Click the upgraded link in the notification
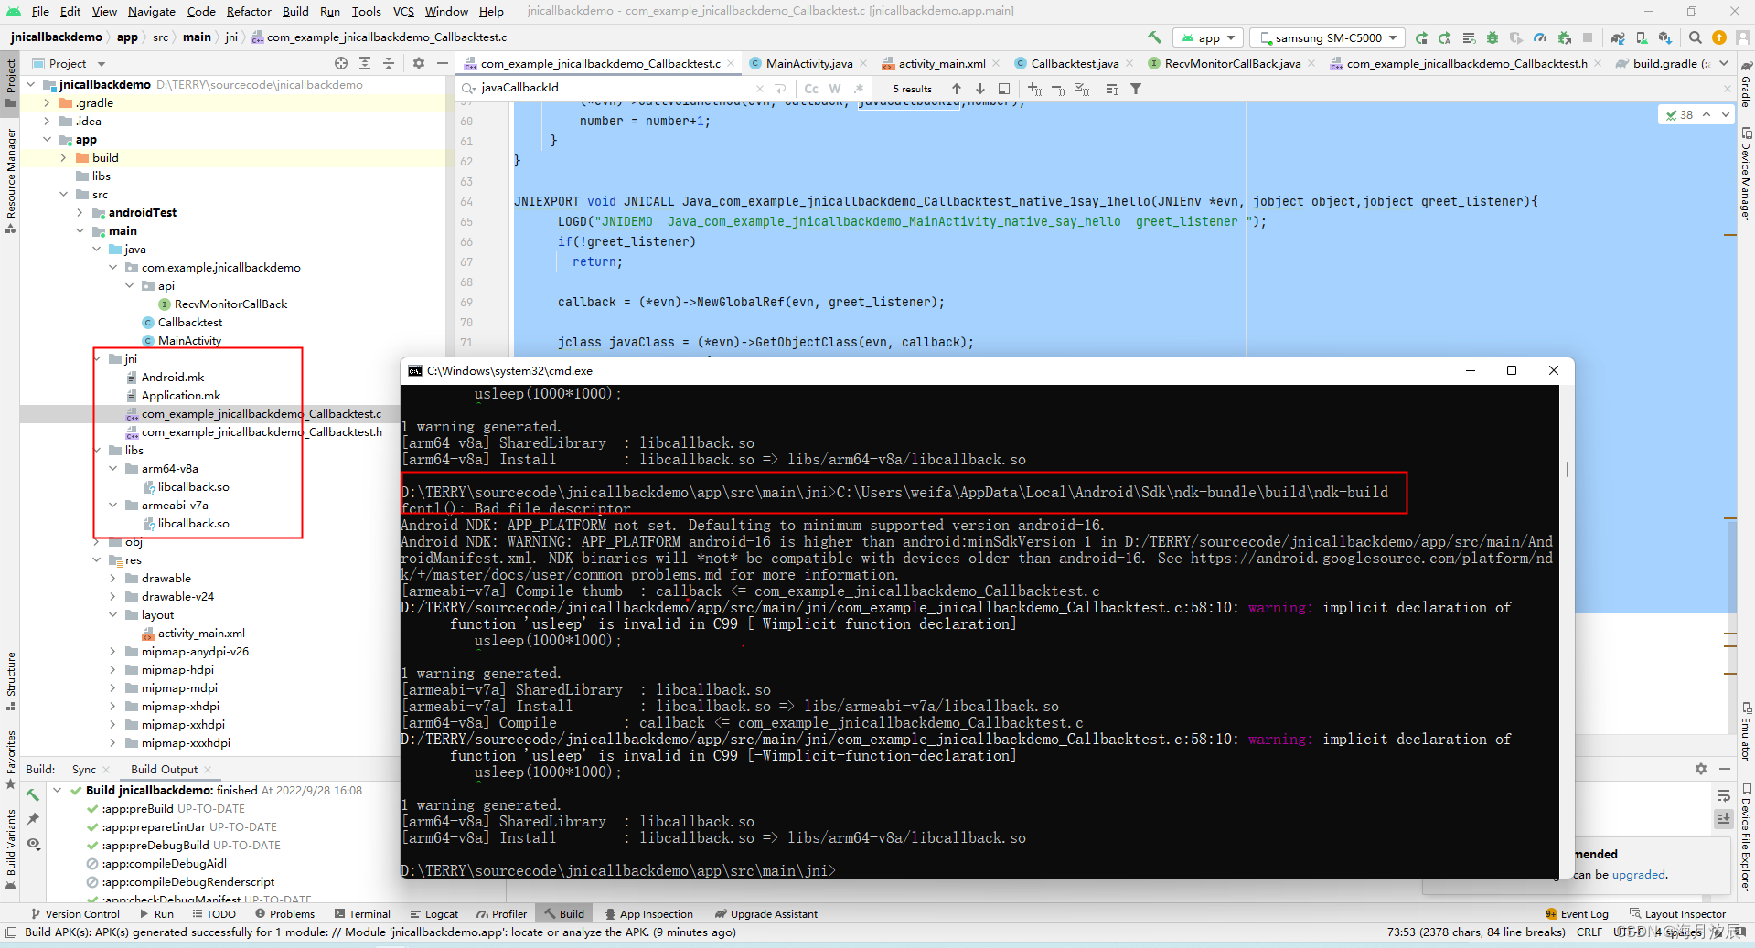 click(x=1638, y=875)
